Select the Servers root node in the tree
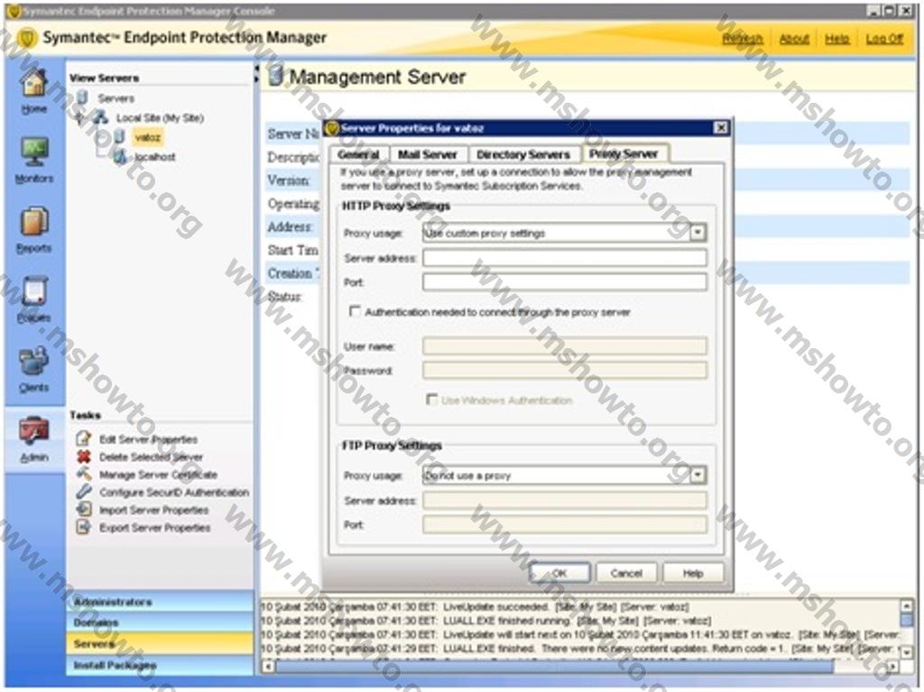The height and width of the screenshot is (692, 924). coord(115,98)
